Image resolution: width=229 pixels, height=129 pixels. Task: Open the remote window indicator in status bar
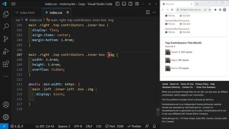(4, 126)
